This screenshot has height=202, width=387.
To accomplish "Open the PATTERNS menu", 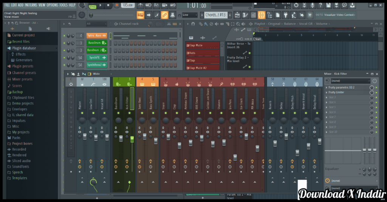I will 31,5.
